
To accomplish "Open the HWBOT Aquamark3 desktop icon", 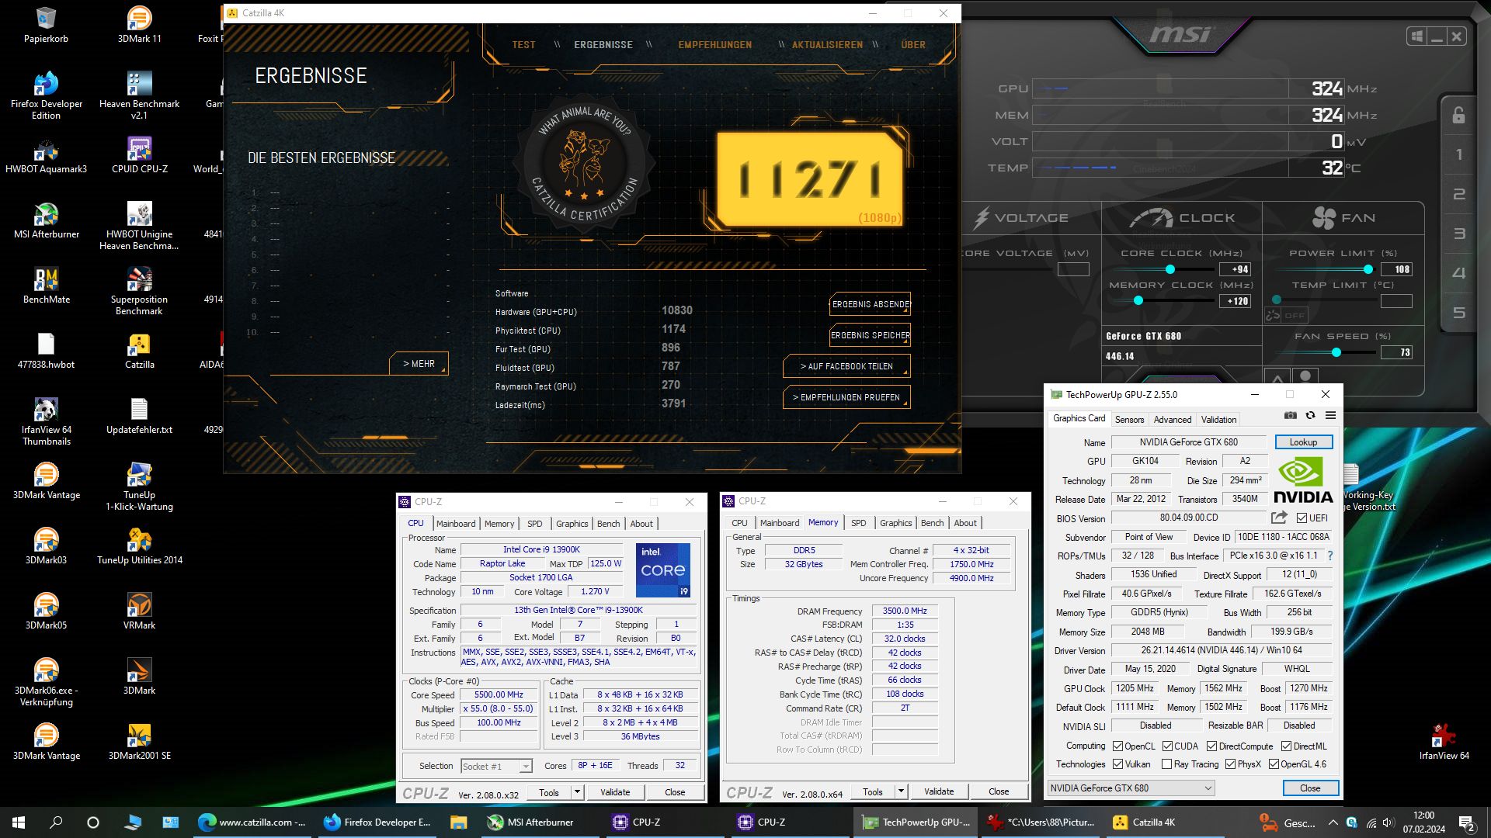I will pos(47,155).
